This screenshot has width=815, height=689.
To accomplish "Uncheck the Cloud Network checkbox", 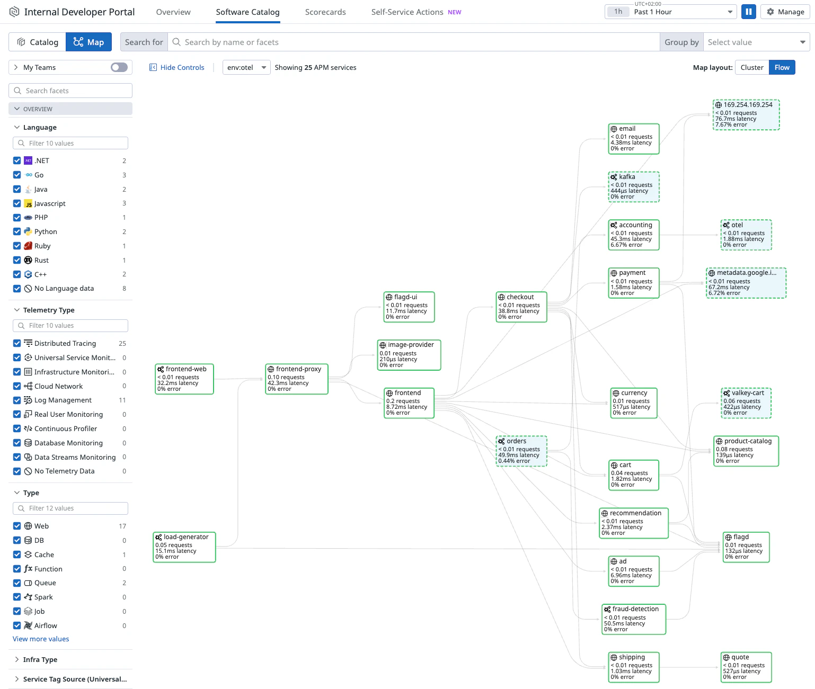I will point(17,386).
